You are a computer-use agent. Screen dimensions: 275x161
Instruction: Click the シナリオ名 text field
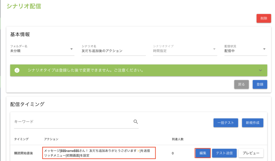click(x=113, y=51)
